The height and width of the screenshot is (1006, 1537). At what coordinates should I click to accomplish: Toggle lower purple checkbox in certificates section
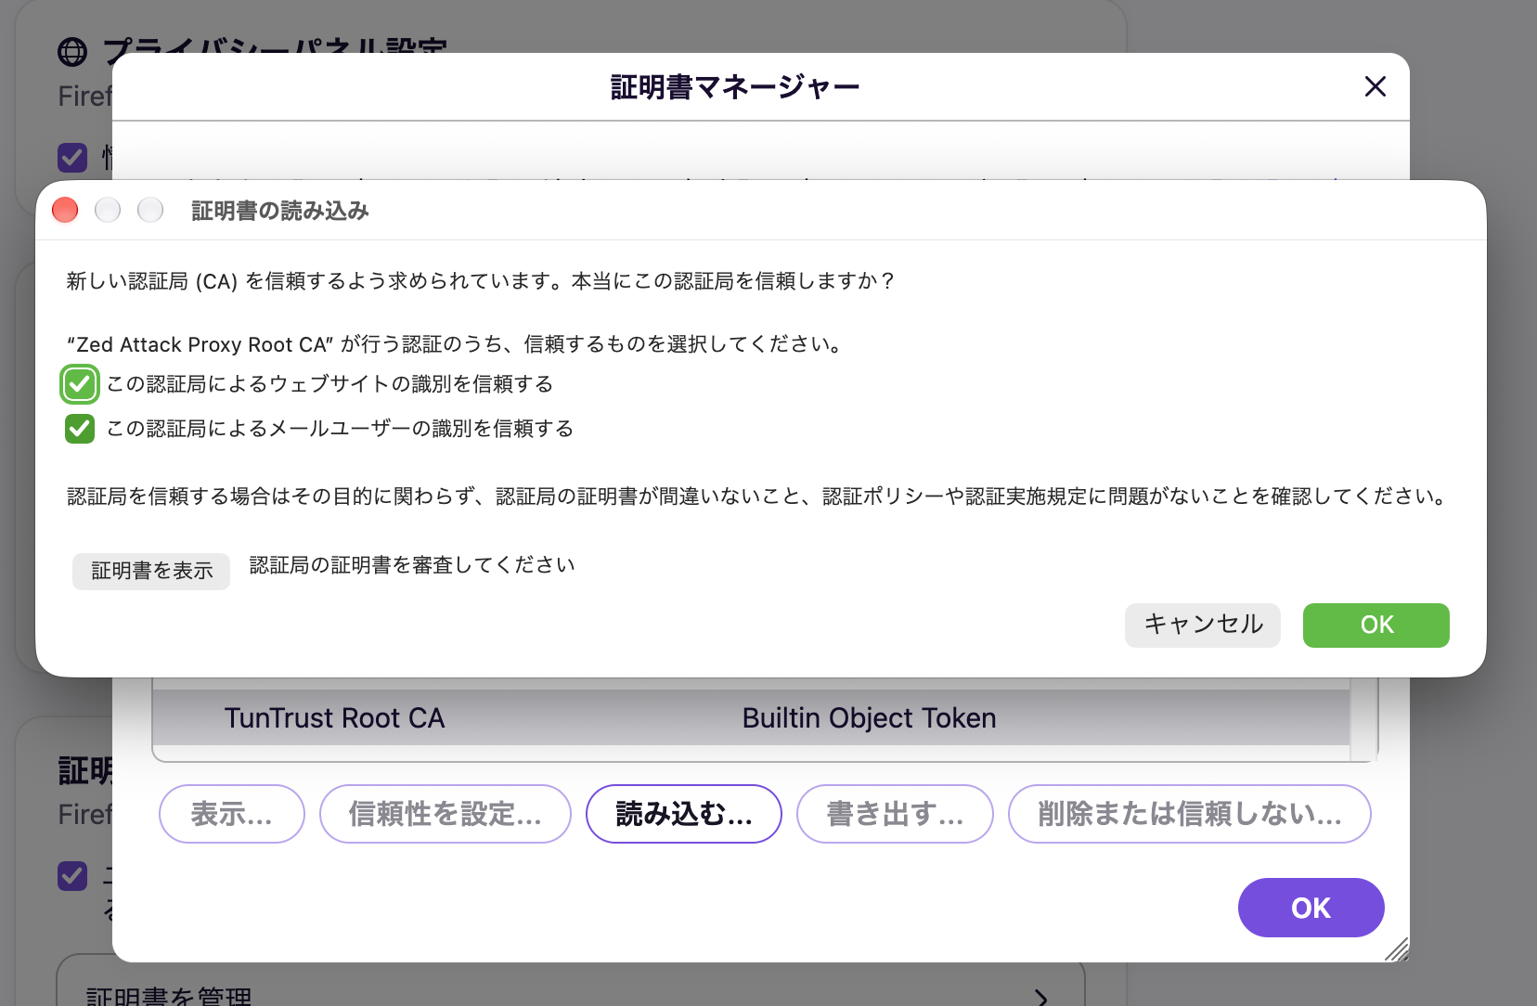point(72,875)
